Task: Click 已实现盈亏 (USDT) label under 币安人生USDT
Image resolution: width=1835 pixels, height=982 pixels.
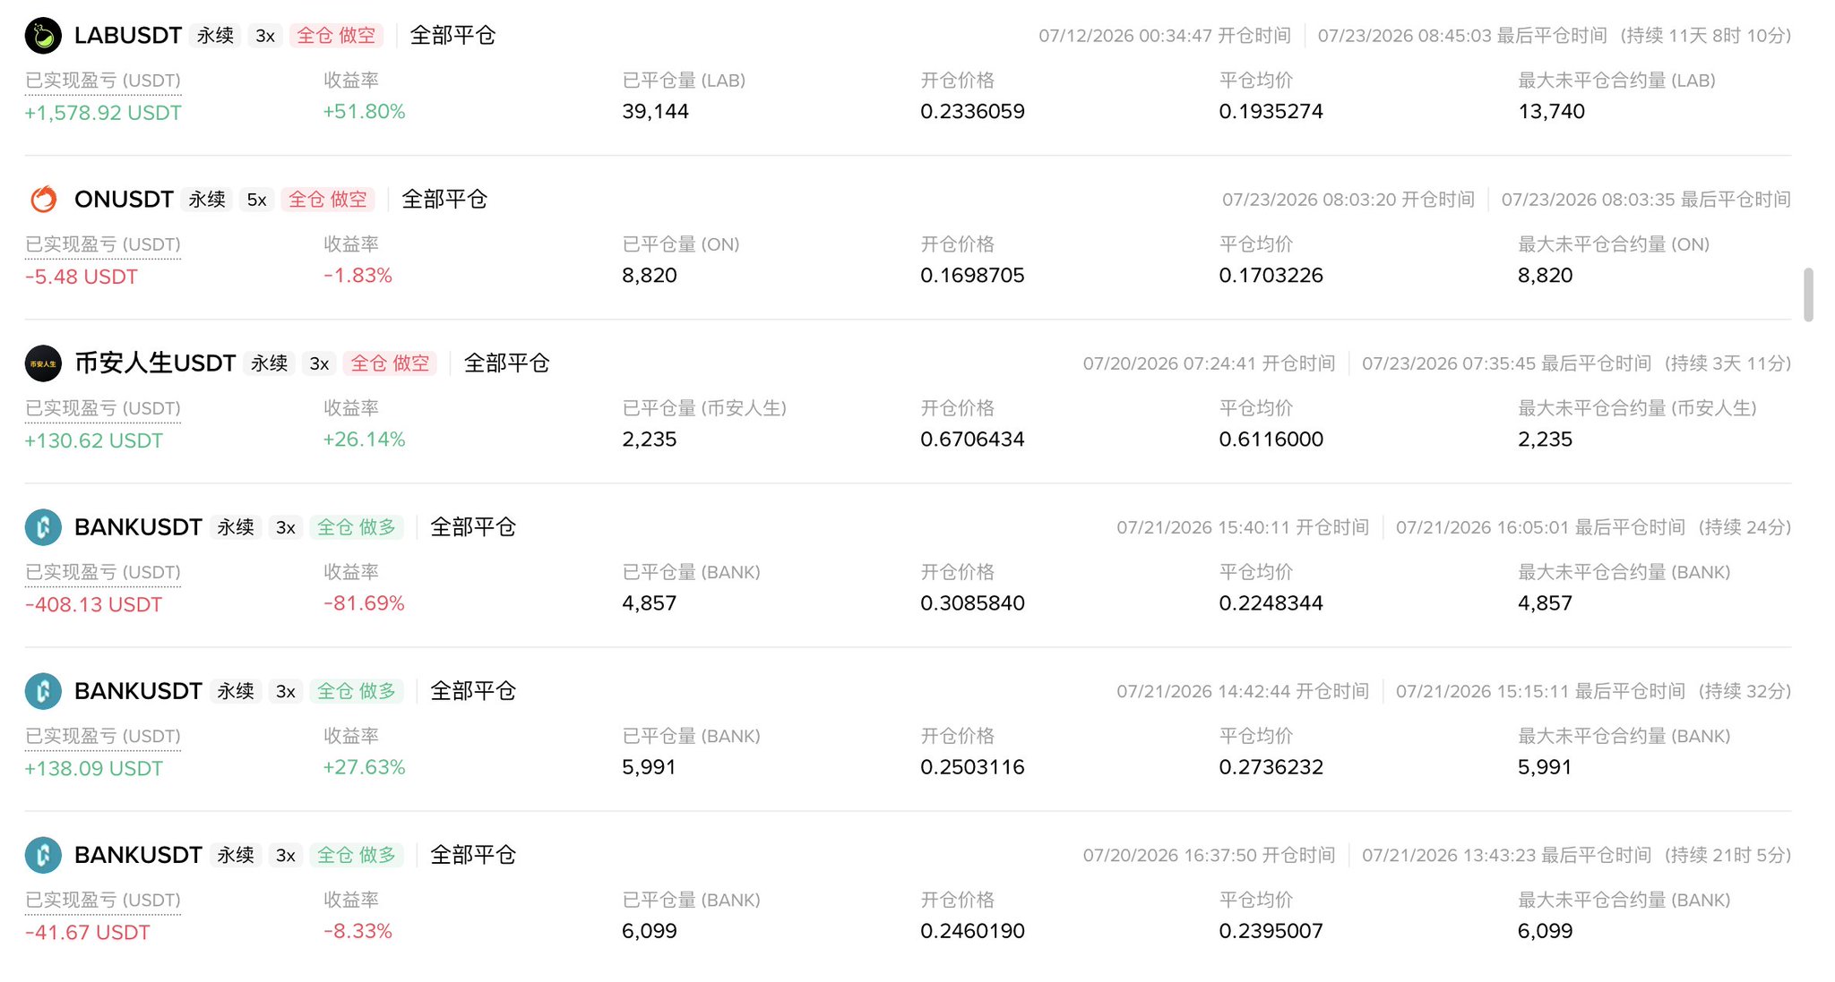Action: click(x=103, y=408)
